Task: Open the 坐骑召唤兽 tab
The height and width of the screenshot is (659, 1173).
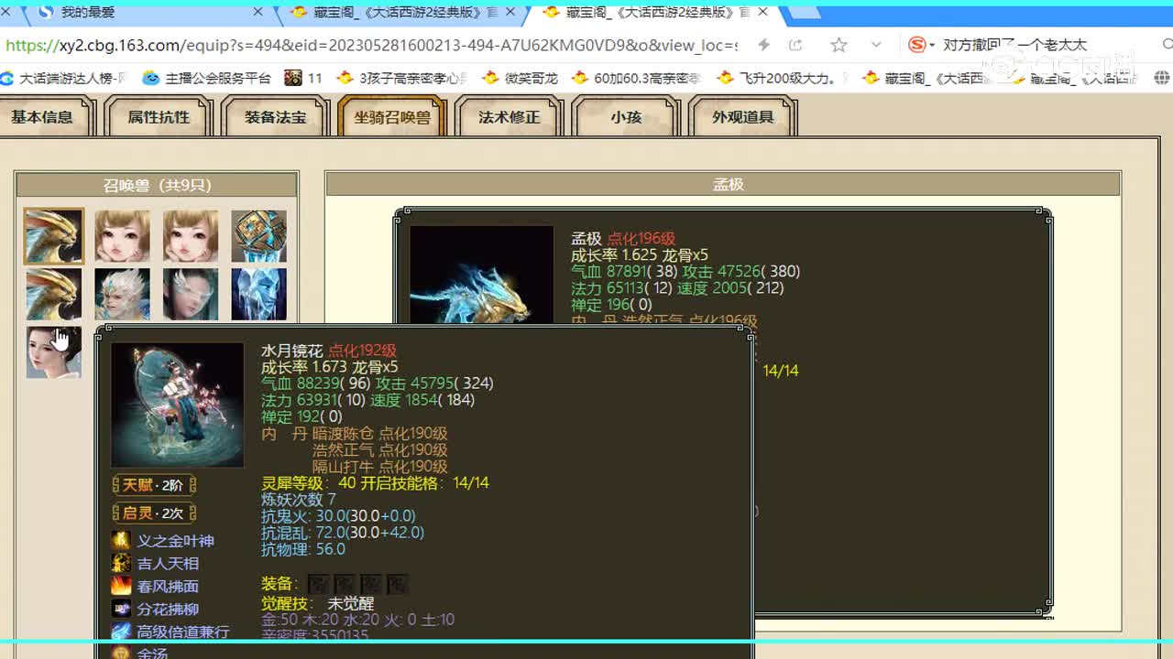Action: 392,117
